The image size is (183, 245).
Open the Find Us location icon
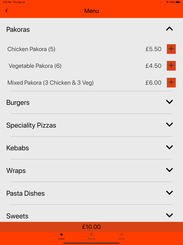pos(91,234)
